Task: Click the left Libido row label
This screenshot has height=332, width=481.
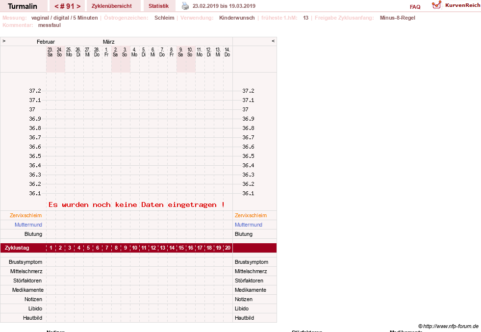Action: (x=35, y=308)
